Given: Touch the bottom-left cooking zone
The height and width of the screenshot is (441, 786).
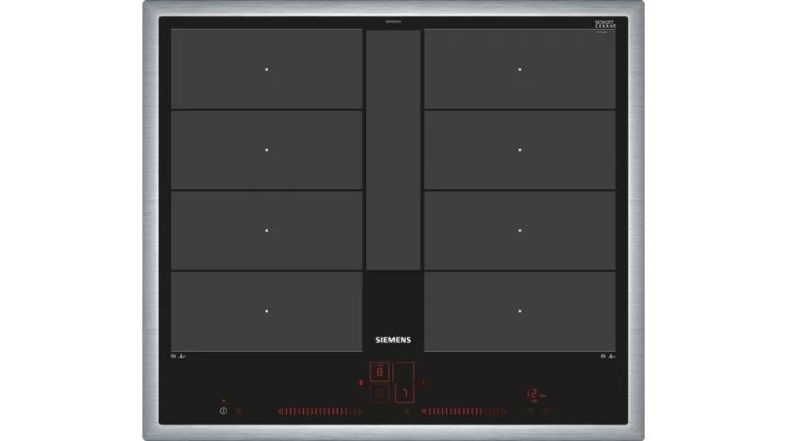Looking at the screenshot, I should 266,311.
